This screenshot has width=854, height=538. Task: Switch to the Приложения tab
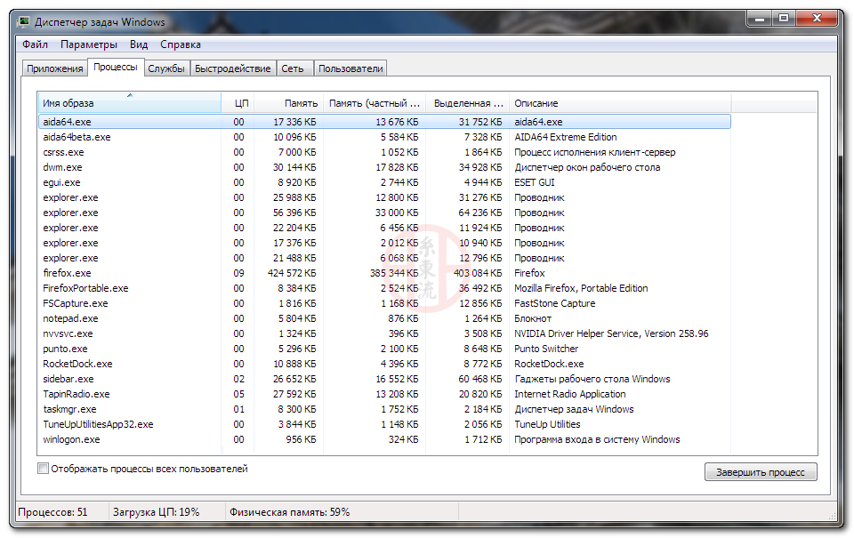54,68
